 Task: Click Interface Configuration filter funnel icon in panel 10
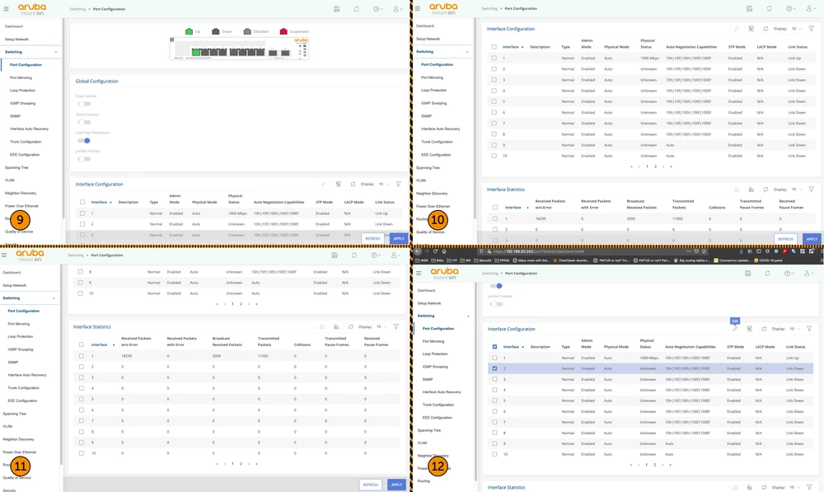(x=810, y=29)
